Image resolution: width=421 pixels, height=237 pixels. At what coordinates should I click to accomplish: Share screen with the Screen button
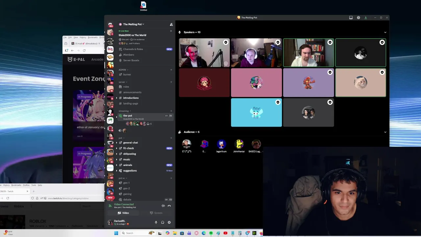pos(156,213)
